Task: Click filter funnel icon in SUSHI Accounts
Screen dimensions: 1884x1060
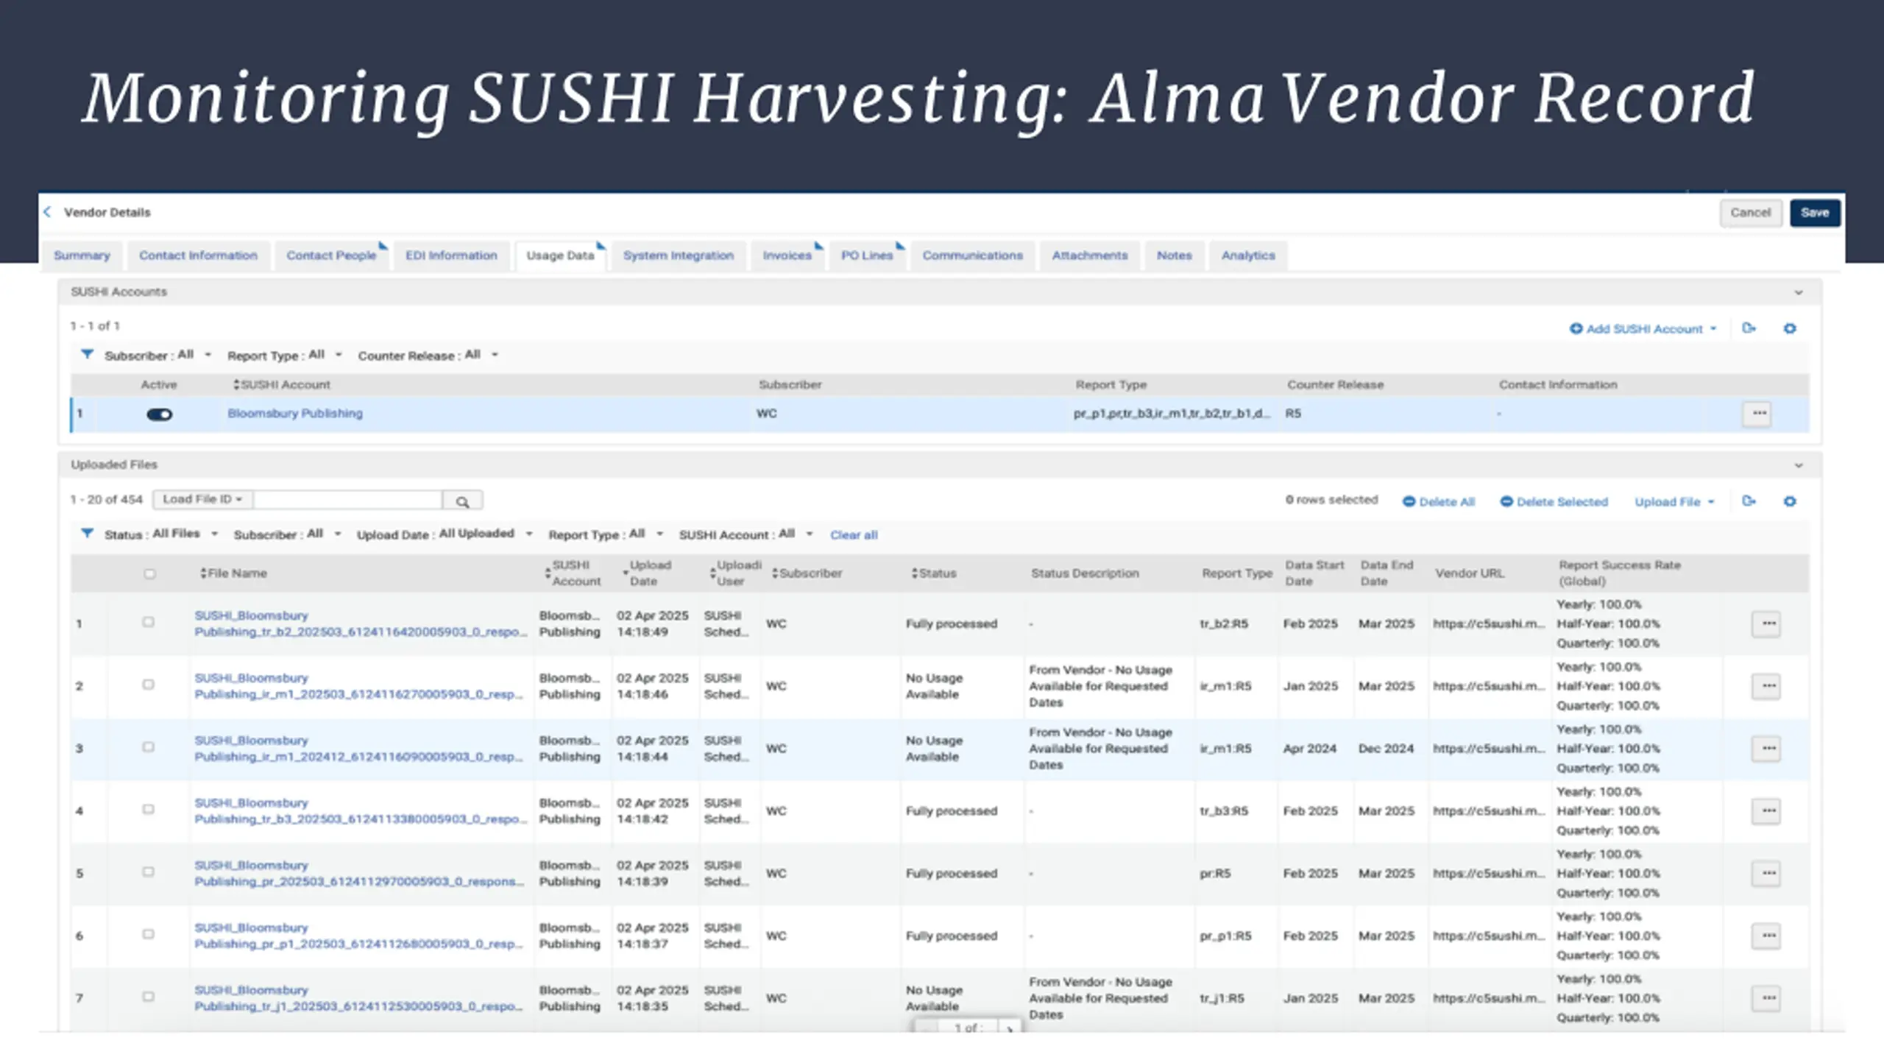Action: [87, 355]
